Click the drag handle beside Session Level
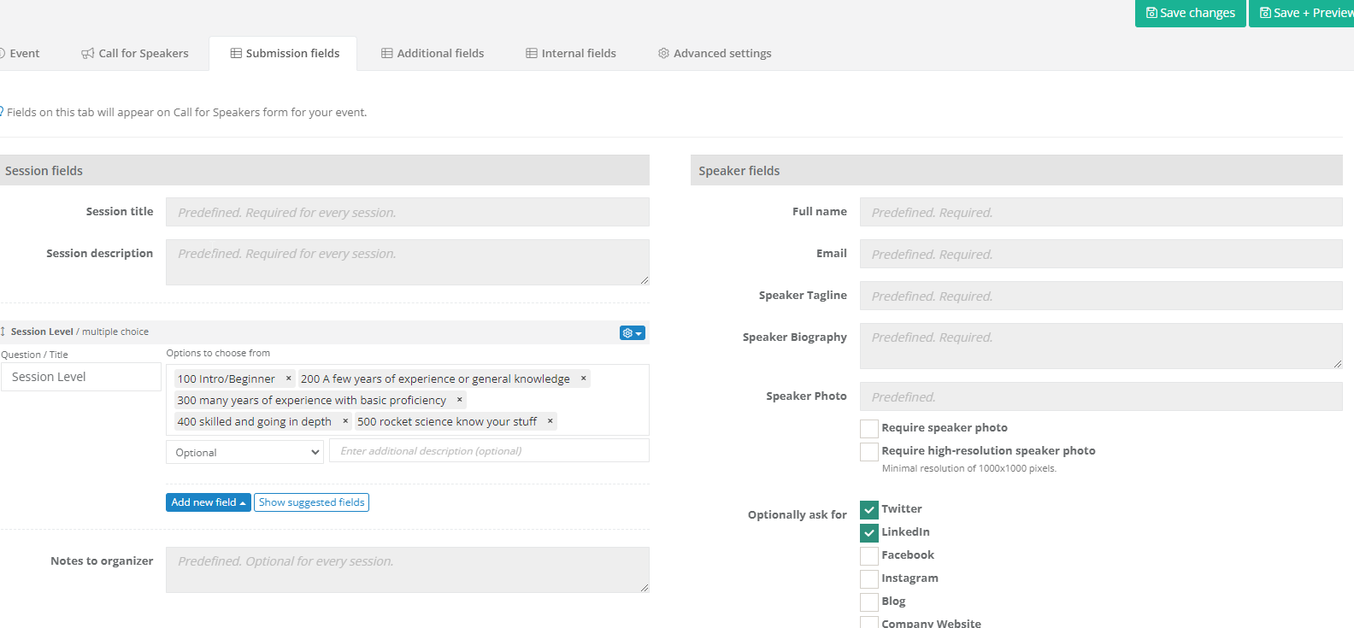 click(3, 332)
